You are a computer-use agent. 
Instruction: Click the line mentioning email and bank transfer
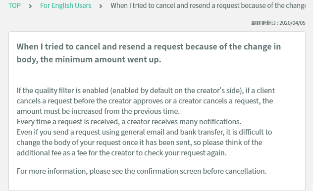(x=144, y=132)
